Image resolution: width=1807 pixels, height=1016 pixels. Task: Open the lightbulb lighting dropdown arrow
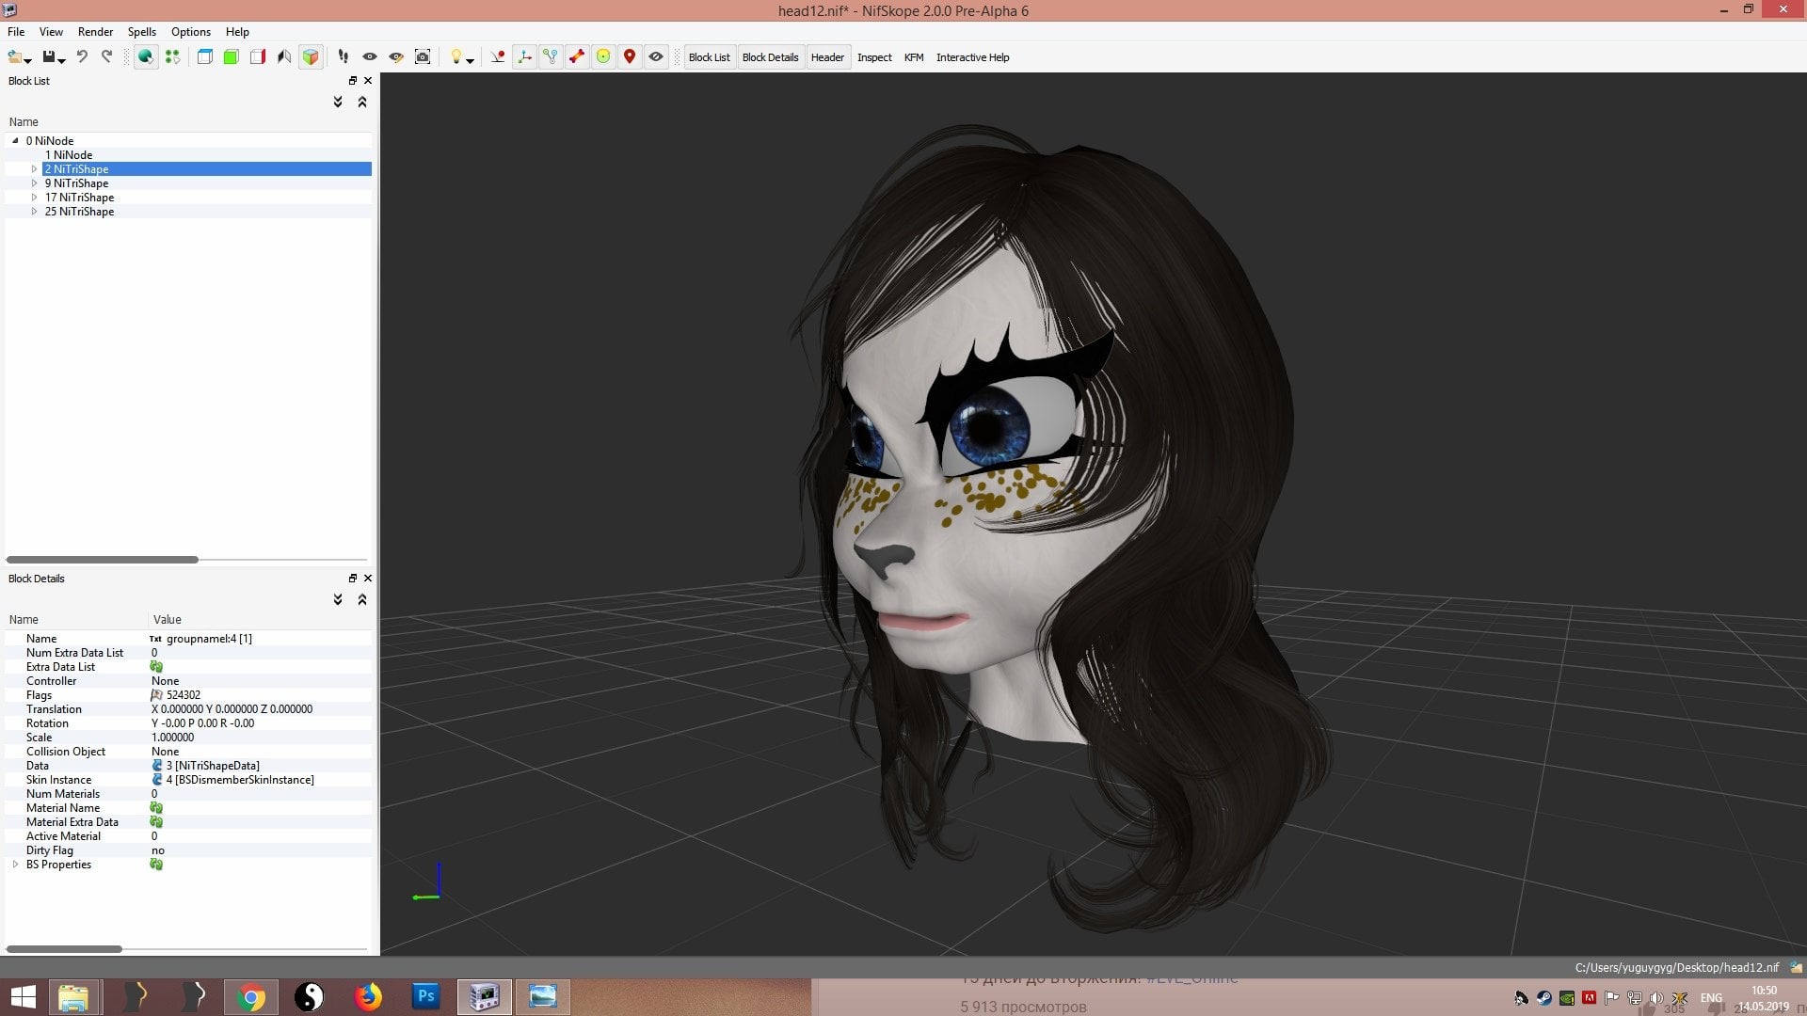(470, 59)
